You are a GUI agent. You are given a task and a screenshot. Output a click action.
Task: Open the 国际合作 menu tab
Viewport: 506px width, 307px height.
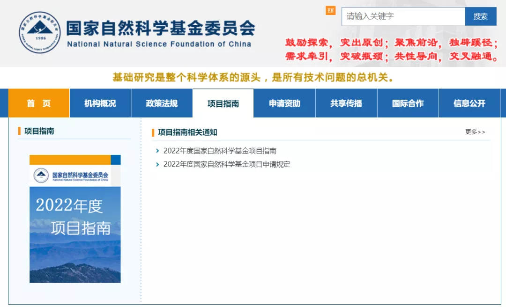click(408, 103)
